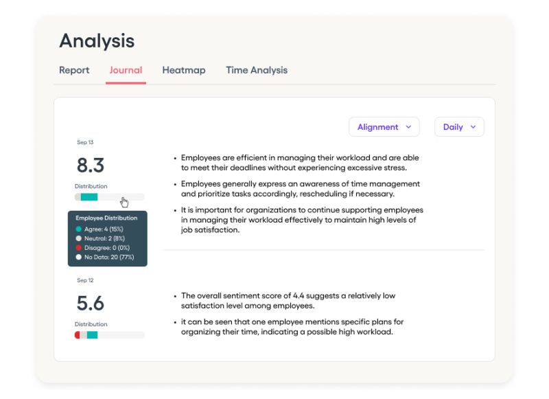This screenshot has height=399, width=549.
Task: Click the Employee Distribution tooltip title
Action: [106, 218]
